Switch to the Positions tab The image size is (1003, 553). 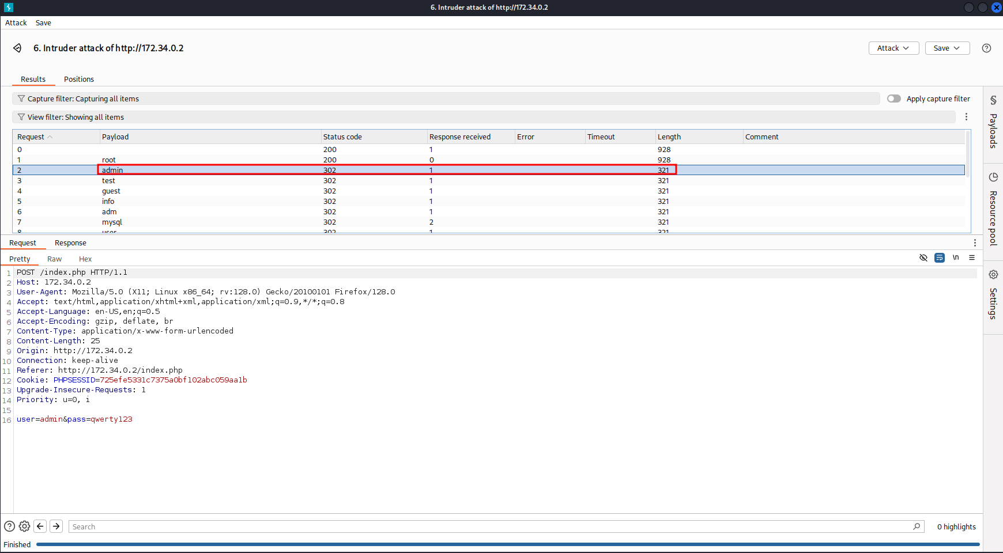pyautogui.click(x=79, y=79)
